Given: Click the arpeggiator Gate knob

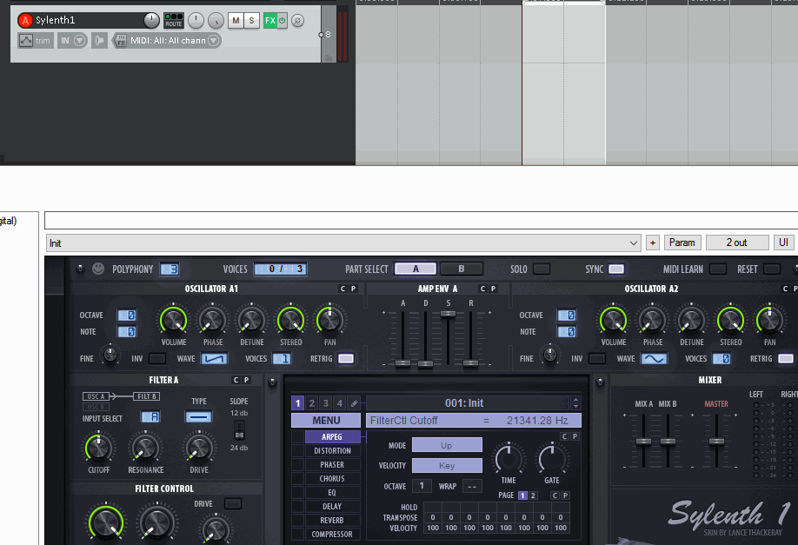Looking at the screenshot, I should 552,458.
